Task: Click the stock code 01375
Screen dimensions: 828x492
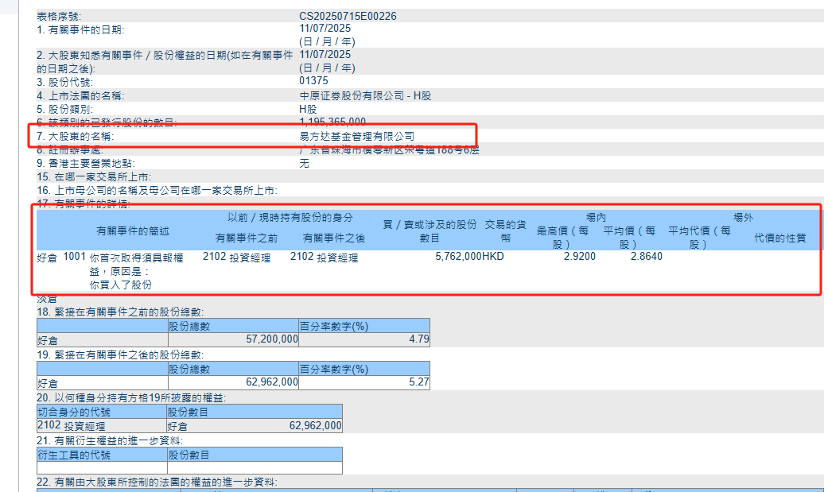Action: [310, 80]
